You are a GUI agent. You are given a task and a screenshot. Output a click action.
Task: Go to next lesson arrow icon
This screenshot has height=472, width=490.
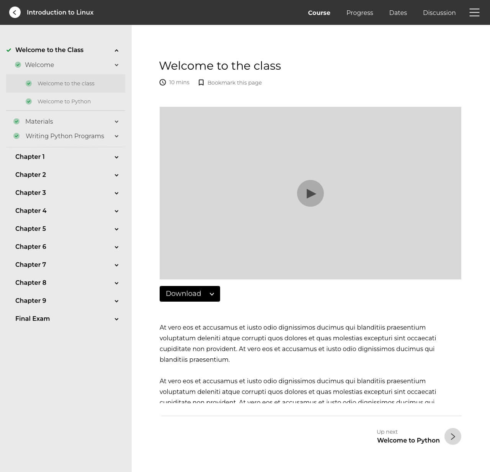453,436
